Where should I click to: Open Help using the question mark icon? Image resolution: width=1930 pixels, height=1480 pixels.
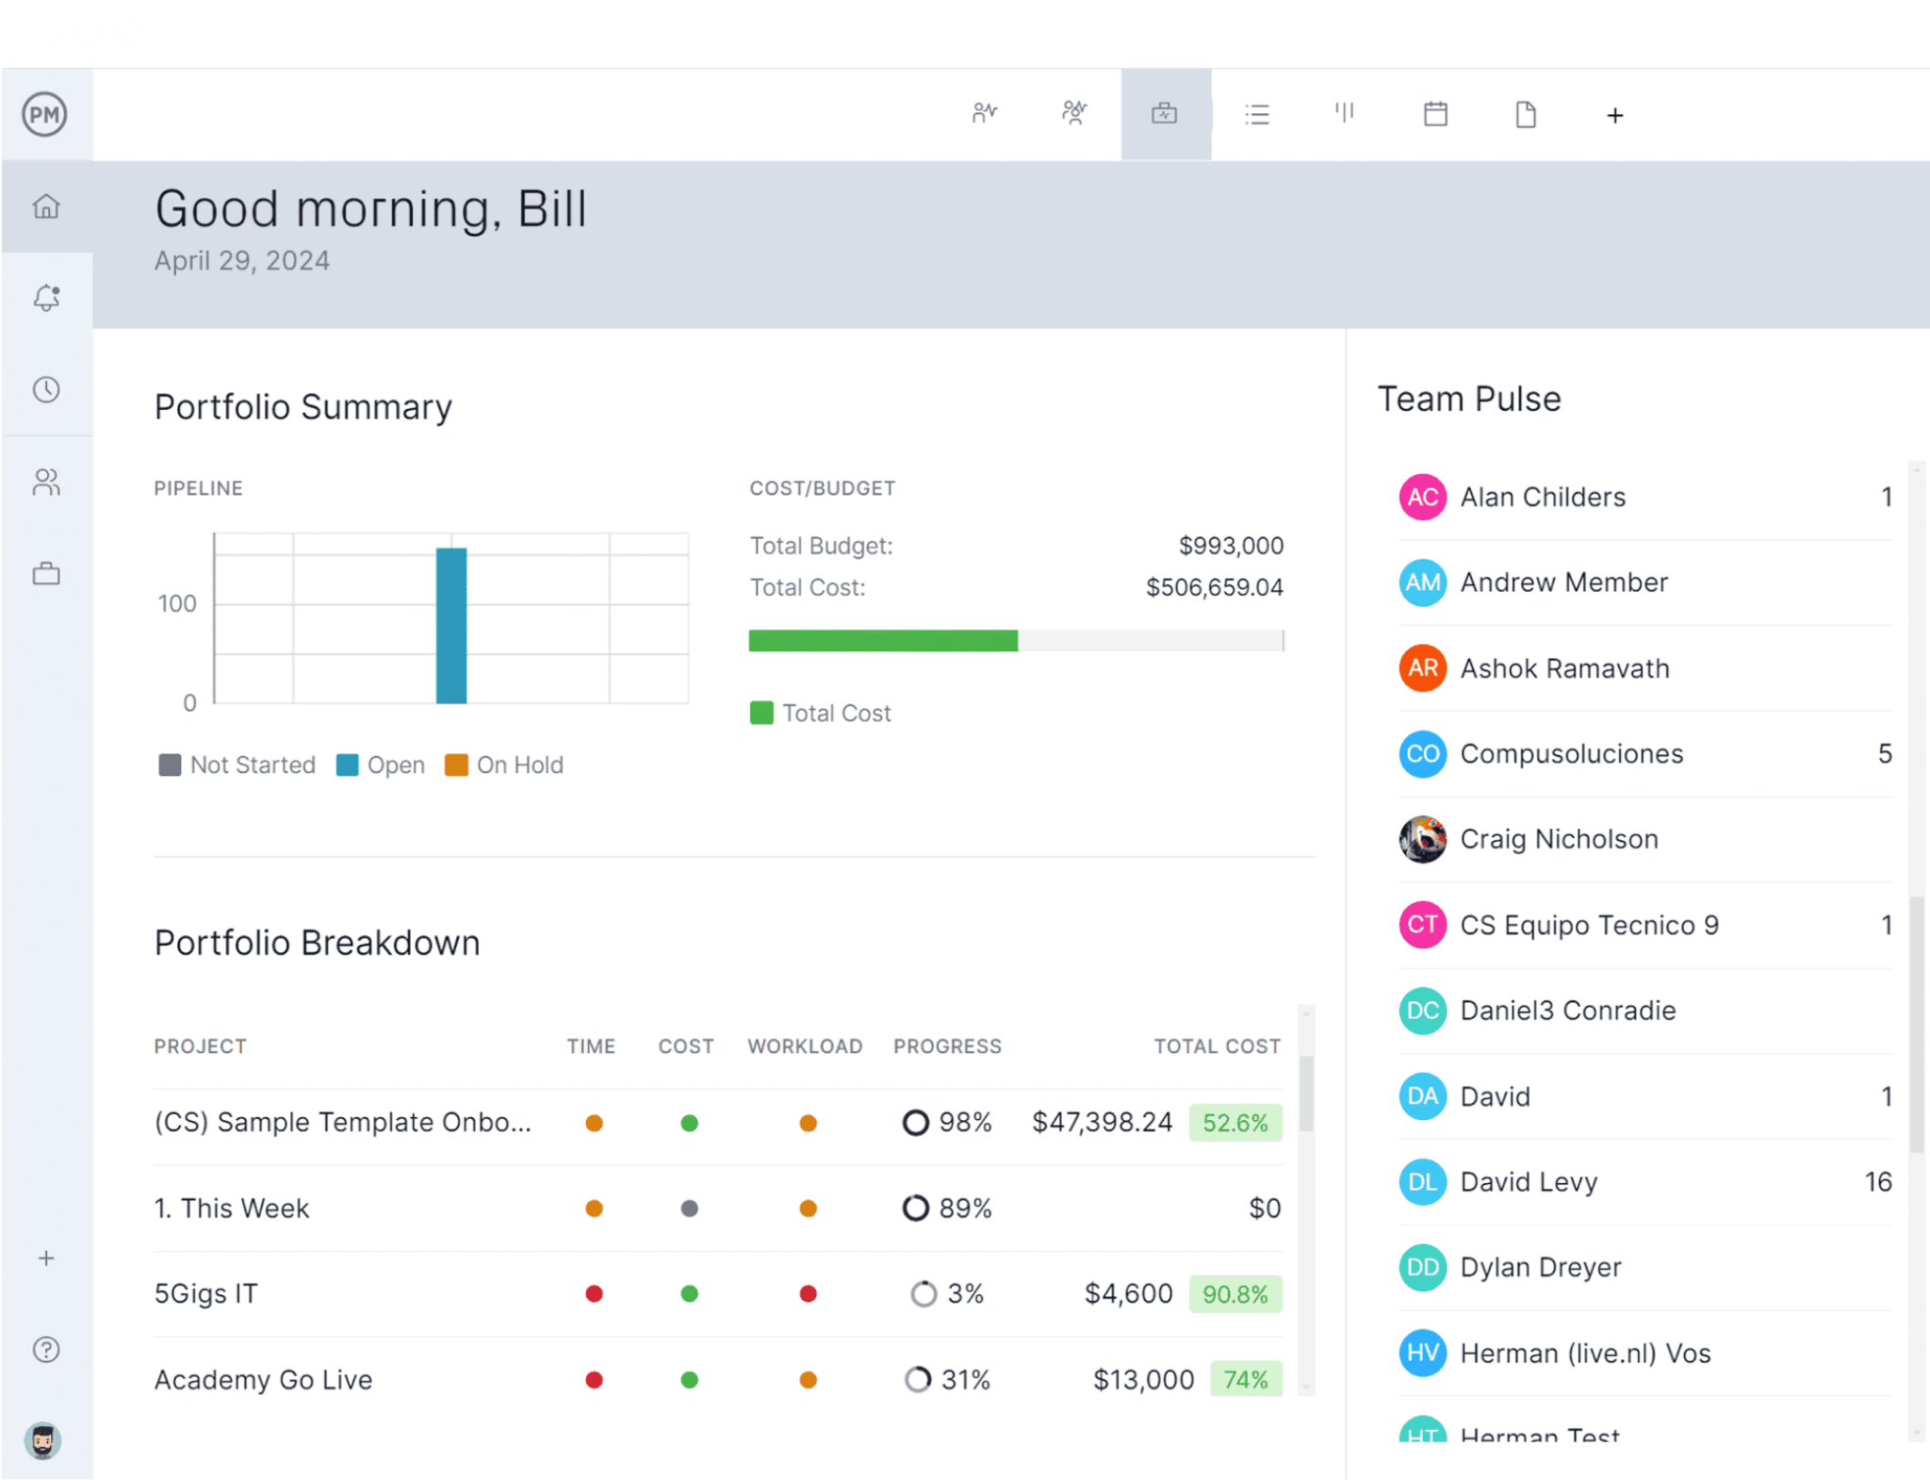(45, 1349)
